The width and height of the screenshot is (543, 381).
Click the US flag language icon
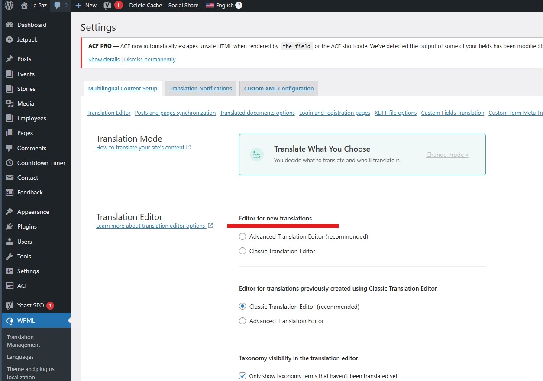pos(210,6)
